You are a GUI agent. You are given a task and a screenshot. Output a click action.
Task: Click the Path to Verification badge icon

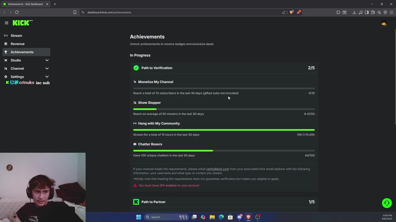pyautogui.click(x=136, y=68)
